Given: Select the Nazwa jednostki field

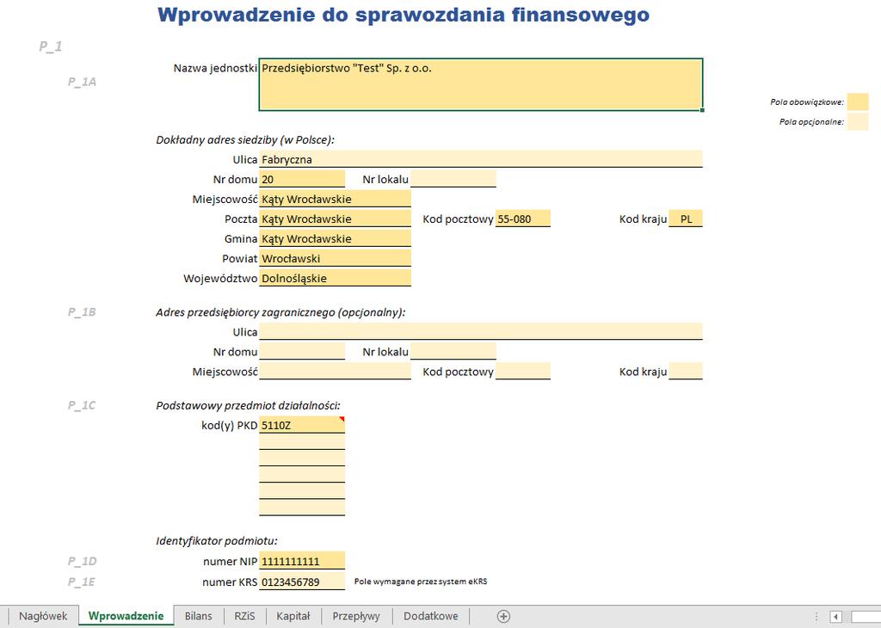Looking at the screenshot, I should 480,84.
